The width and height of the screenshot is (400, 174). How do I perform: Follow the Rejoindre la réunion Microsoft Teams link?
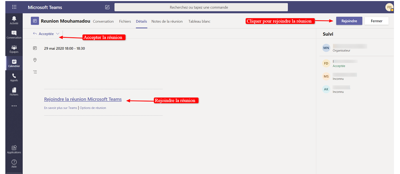pyautogui.click(x=83, y=99)
